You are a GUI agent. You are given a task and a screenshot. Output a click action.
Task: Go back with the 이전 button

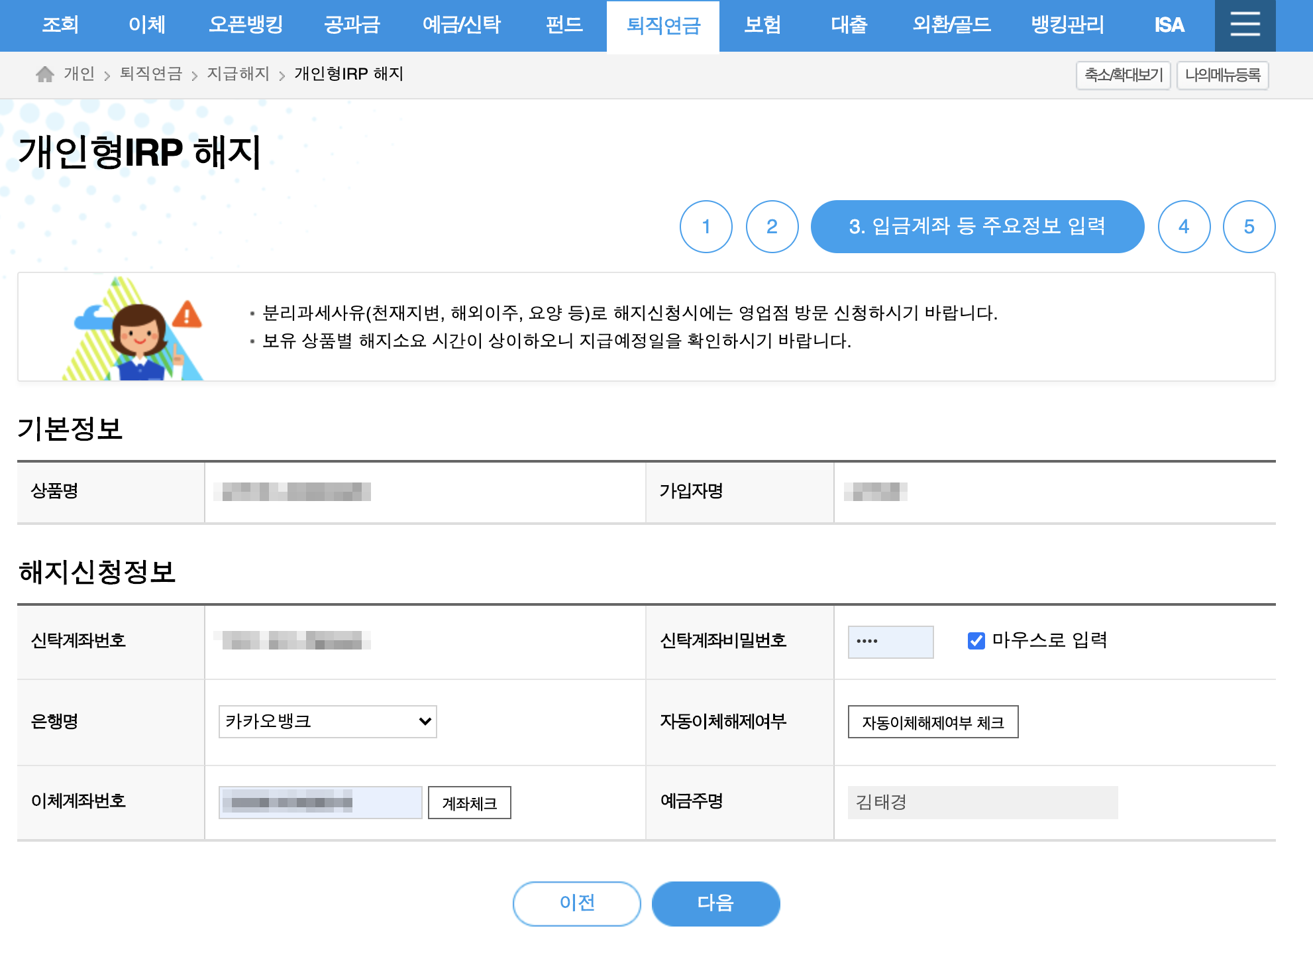576,903
